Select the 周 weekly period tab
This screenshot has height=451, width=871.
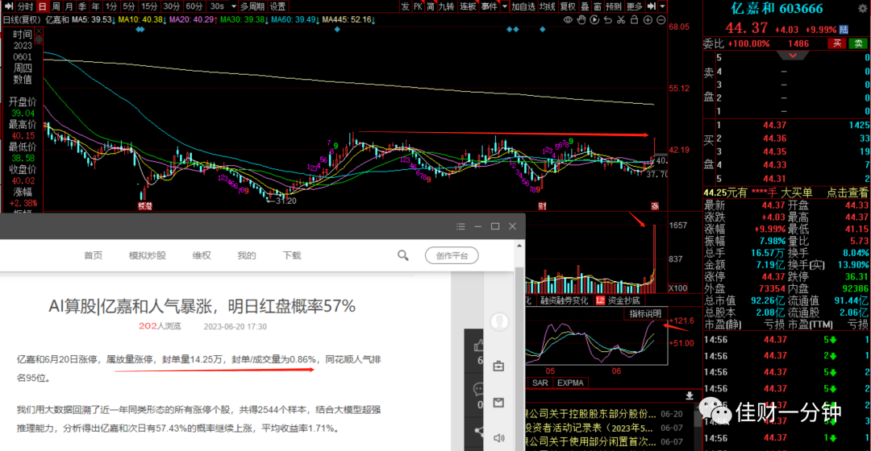[56, 6]
